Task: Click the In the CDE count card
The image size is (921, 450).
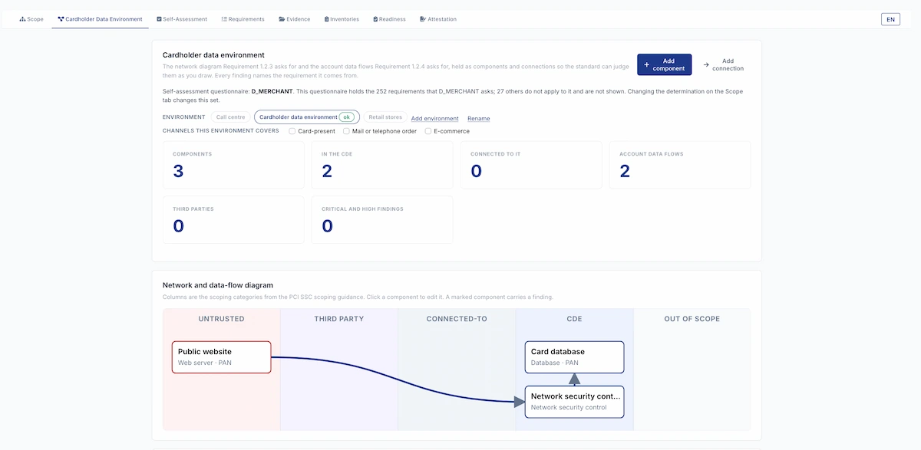Action: (382, 165)
